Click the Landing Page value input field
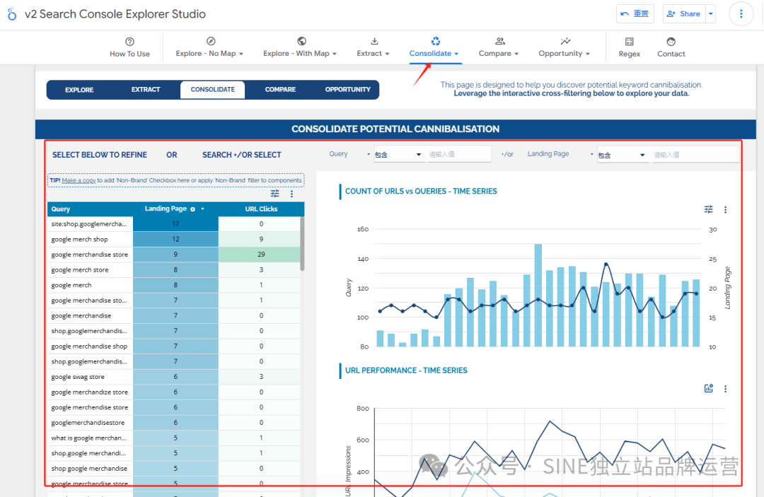This screenshot has width=764, height=497. (x=695, y=155)
